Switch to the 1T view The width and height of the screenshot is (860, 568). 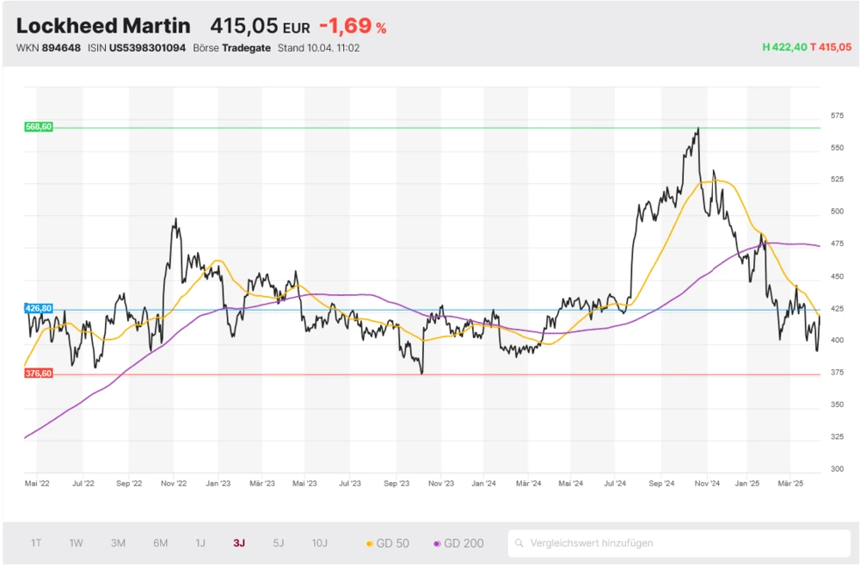coord(35,543)
